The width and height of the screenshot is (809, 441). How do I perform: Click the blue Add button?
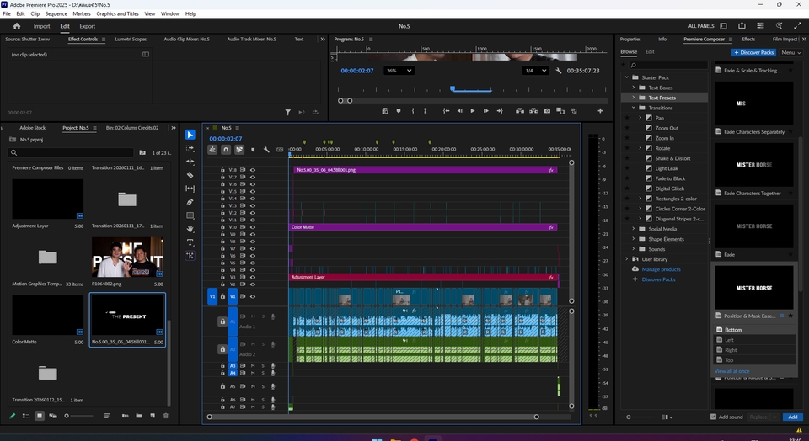[792, 417]
